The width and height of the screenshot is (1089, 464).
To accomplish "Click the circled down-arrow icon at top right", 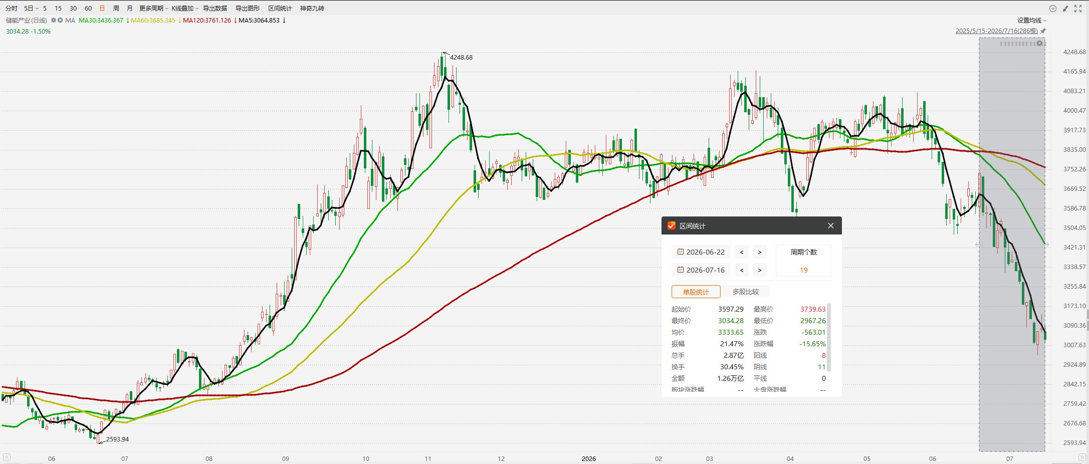I will pyautogui.click(x=1053, y=9).
